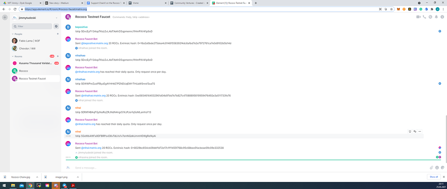447x189 pixels.
Task: Open the Grammarly extension icon
Action: 421,9
